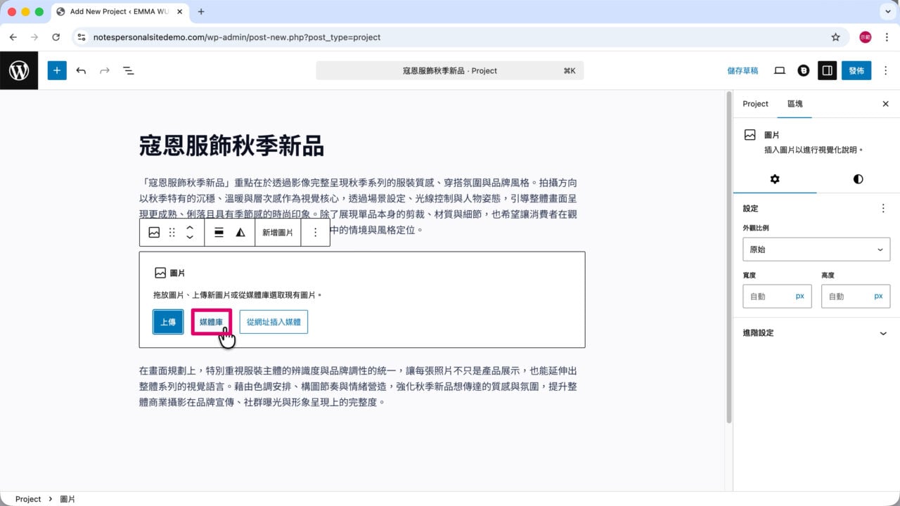This screenshot has width=900, height=506.
Task: Open block Settings gear tab
Action: [x=775, y=179]
